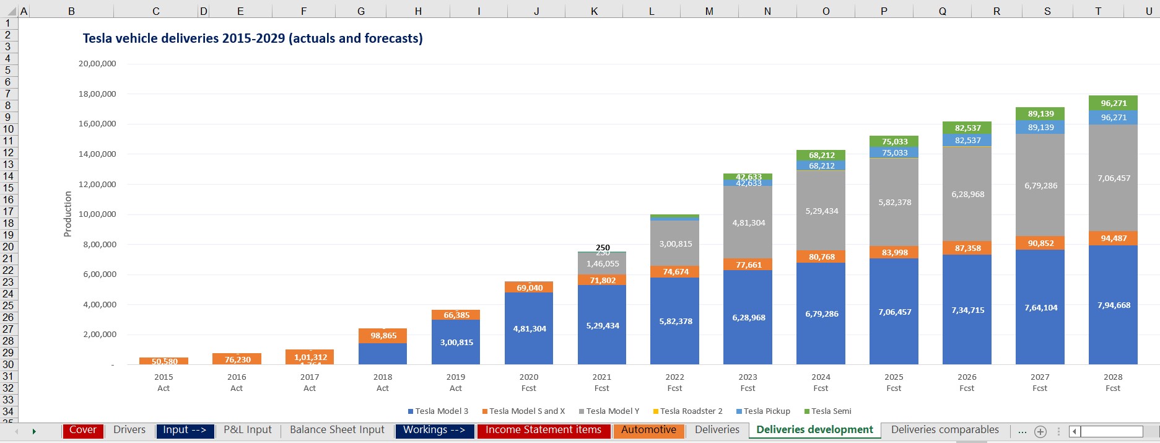Click the Tesla Roadster 2 legend swatch

pyautogui.click(x=656, y=411)
